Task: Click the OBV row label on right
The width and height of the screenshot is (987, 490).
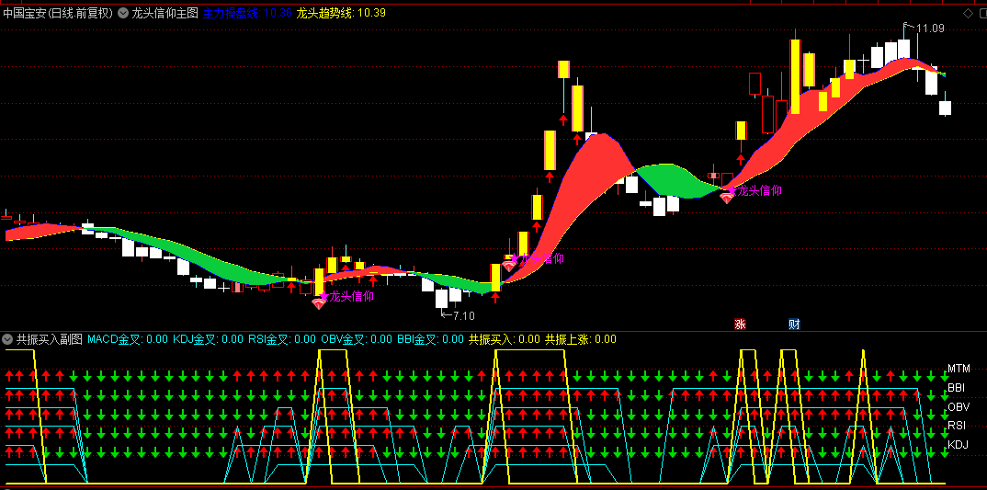Action: 958,407
